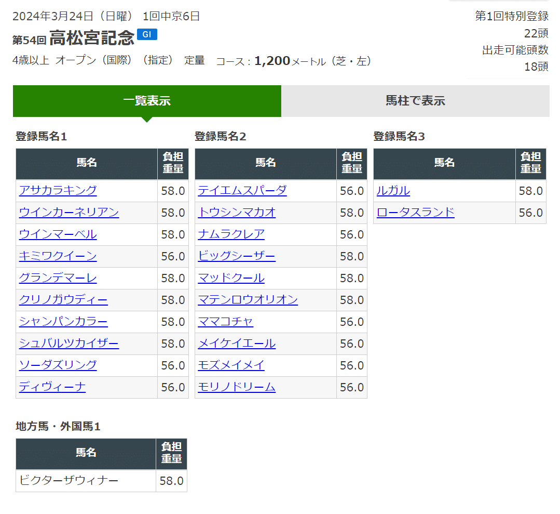Click the 56.0 weight for モリノドリーム
The image size is (560, 514).
click(x=352, y=387)
